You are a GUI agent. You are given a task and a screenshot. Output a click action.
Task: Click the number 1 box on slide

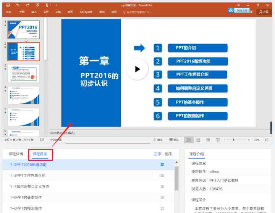pyautogui.click(x=158, y=48)
